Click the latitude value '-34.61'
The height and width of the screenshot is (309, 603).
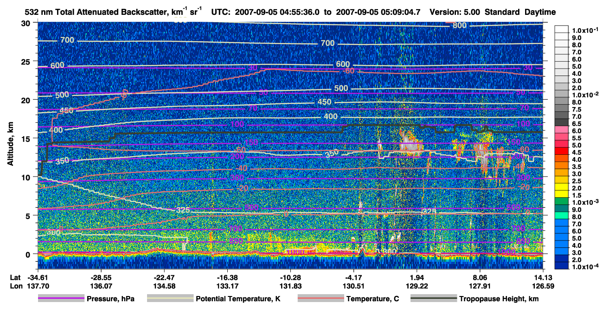coord(38,277)
